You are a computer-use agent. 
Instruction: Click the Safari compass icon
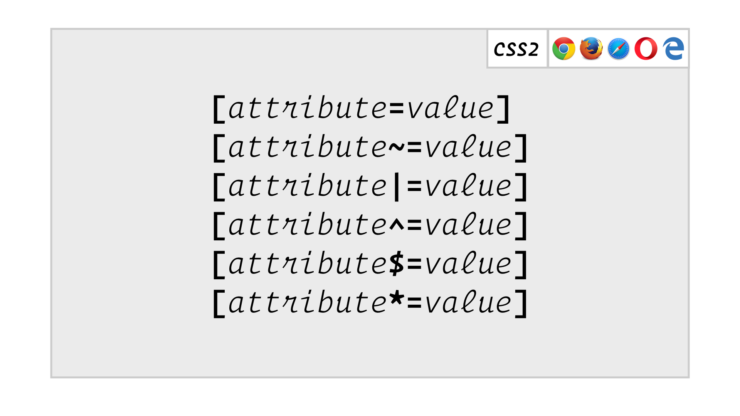pos(619,49)
